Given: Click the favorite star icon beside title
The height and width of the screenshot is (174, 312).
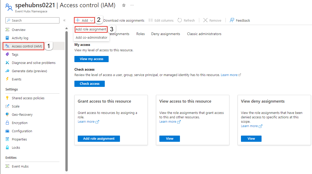Looking at the screenshot, I should [x=124, y=5].
